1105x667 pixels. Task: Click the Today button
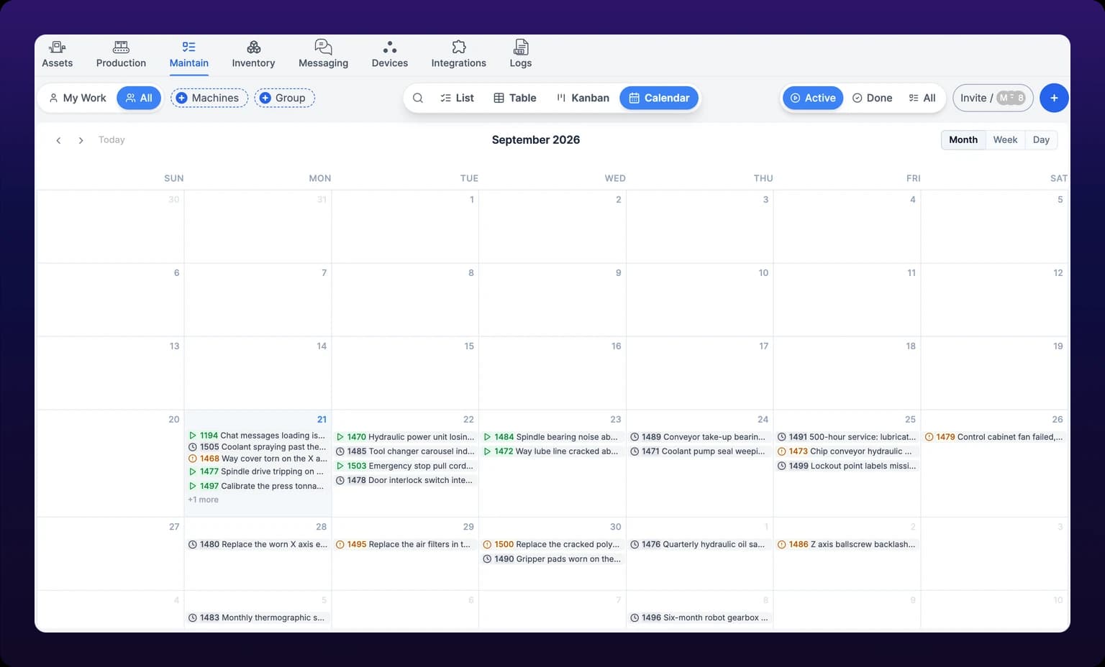coord(112,140)
